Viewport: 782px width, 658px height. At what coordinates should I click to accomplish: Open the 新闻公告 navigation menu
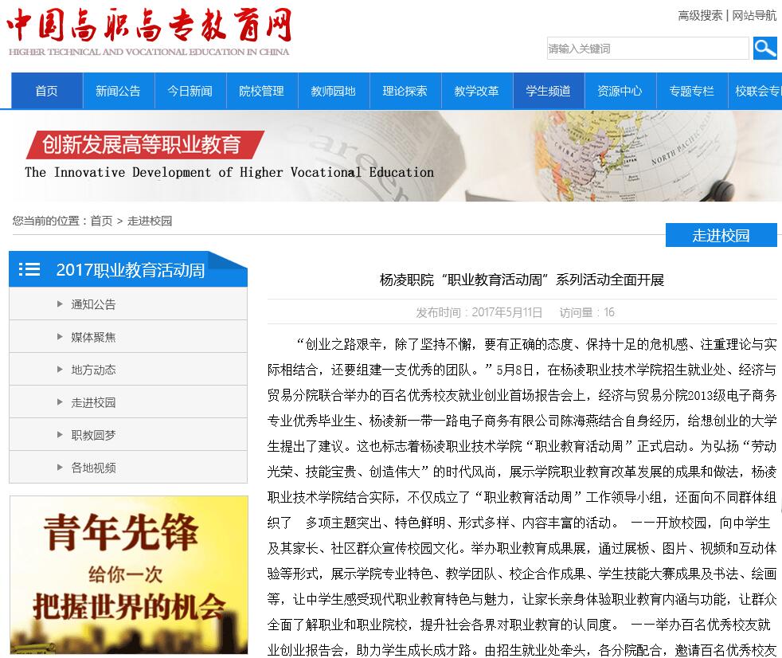(x=118, y=91)
